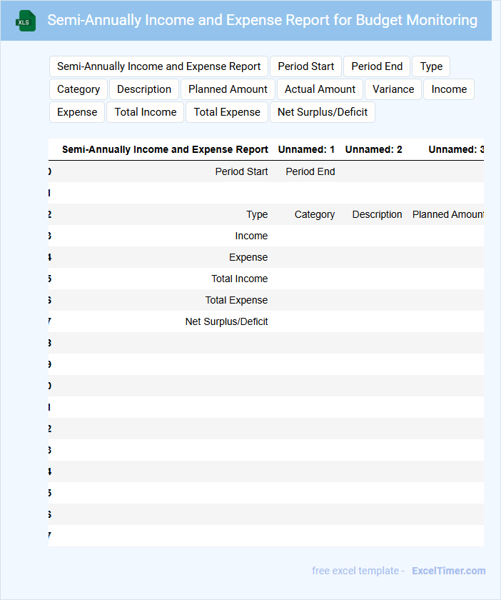Click the 'Unnamed: 2' column header

click(x=374, y=149)
